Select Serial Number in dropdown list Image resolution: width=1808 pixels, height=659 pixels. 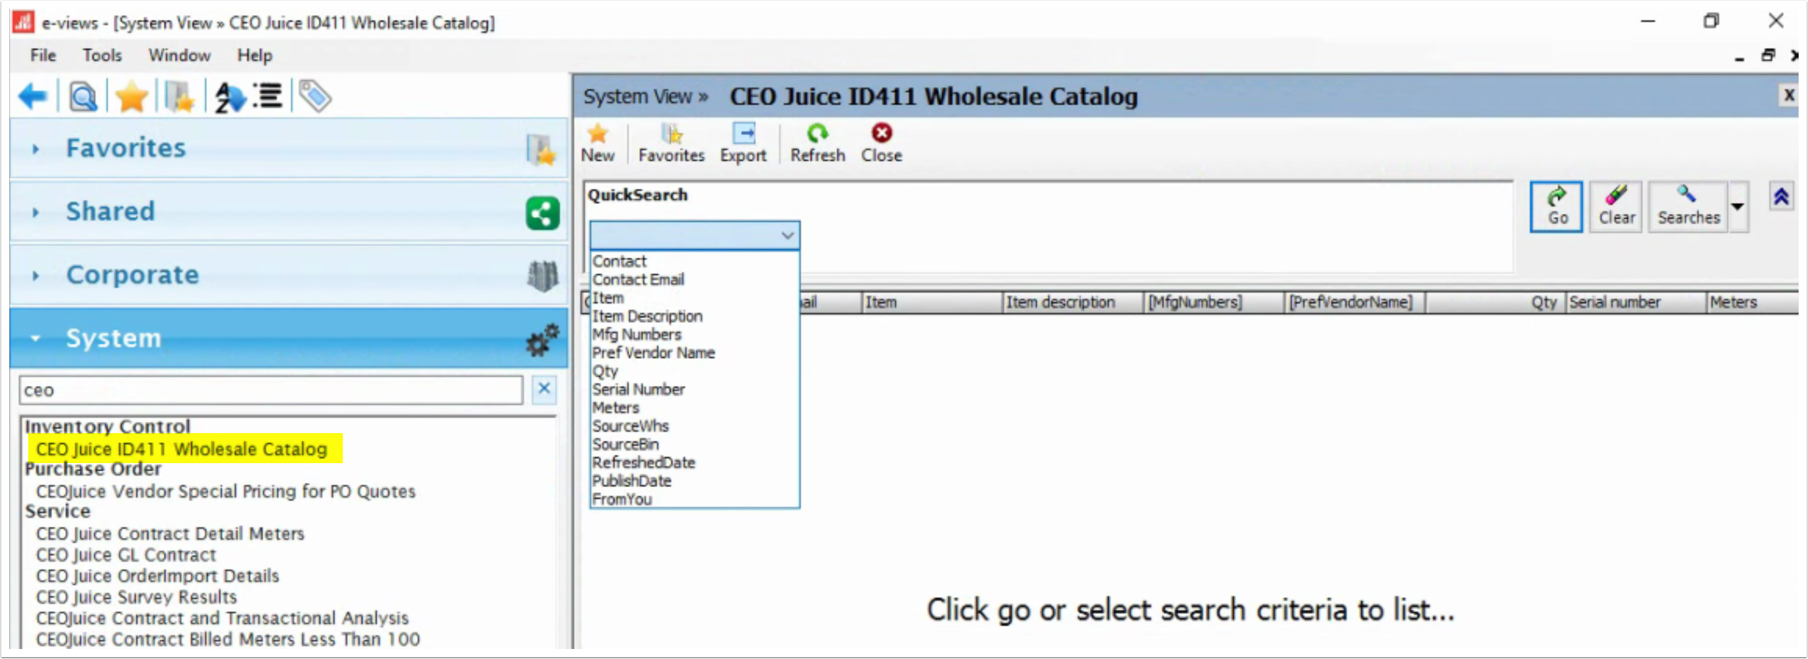point(695,389)
